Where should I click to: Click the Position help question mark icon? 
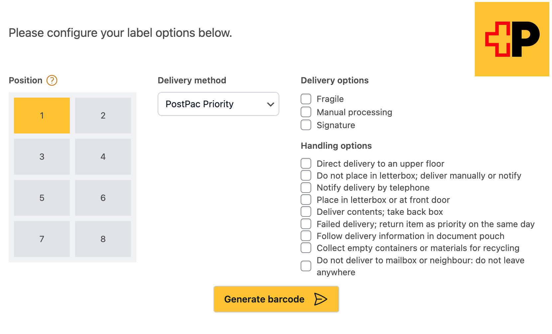(x=52, y=80)
